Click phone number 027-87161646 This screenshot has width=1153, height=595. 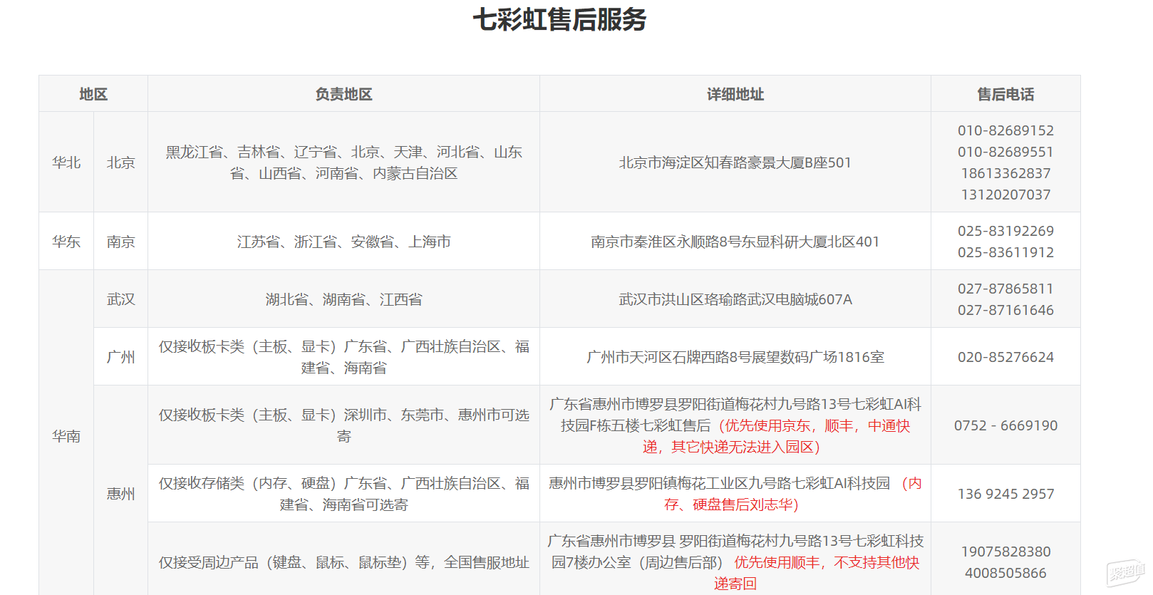click(1005, 310)
